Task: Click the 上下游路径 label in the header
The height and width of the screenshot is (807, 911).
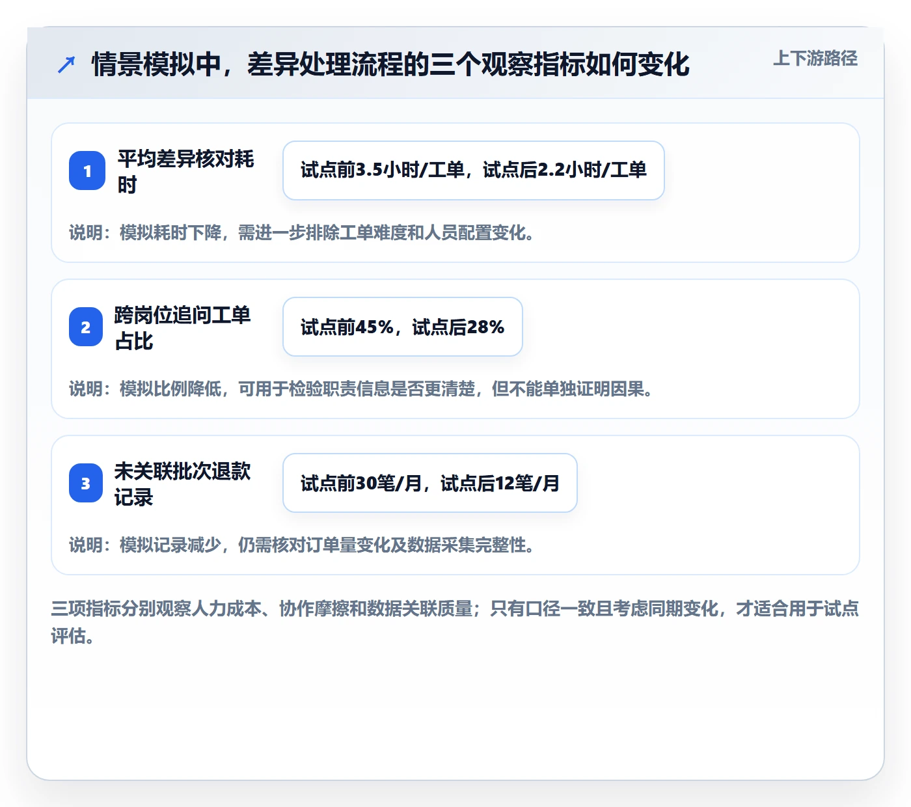Action: (815, 59)
